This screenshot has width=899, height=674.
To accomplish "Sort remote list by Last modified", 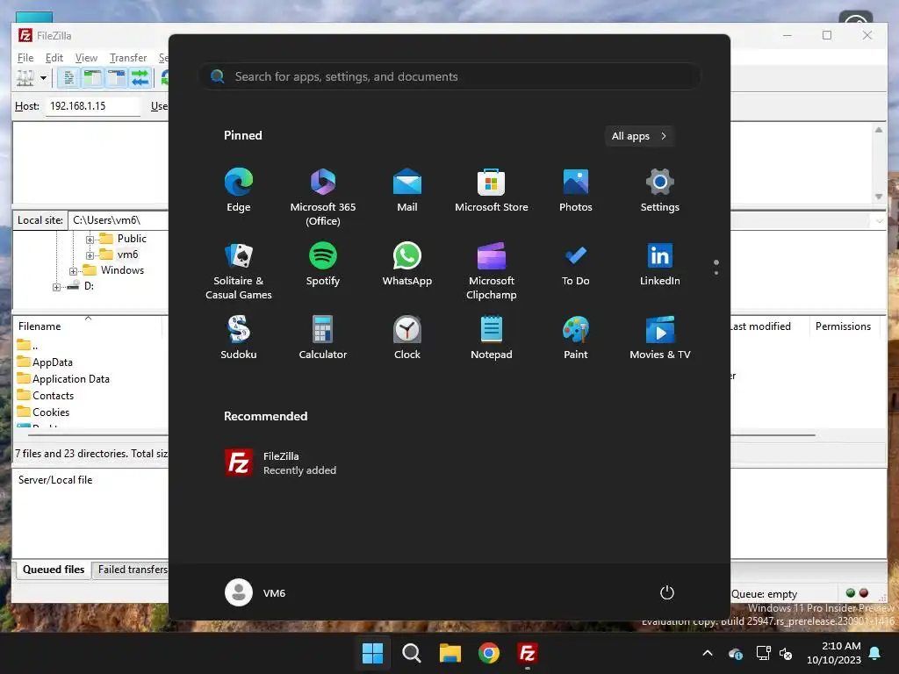I will tap(759, 326).
